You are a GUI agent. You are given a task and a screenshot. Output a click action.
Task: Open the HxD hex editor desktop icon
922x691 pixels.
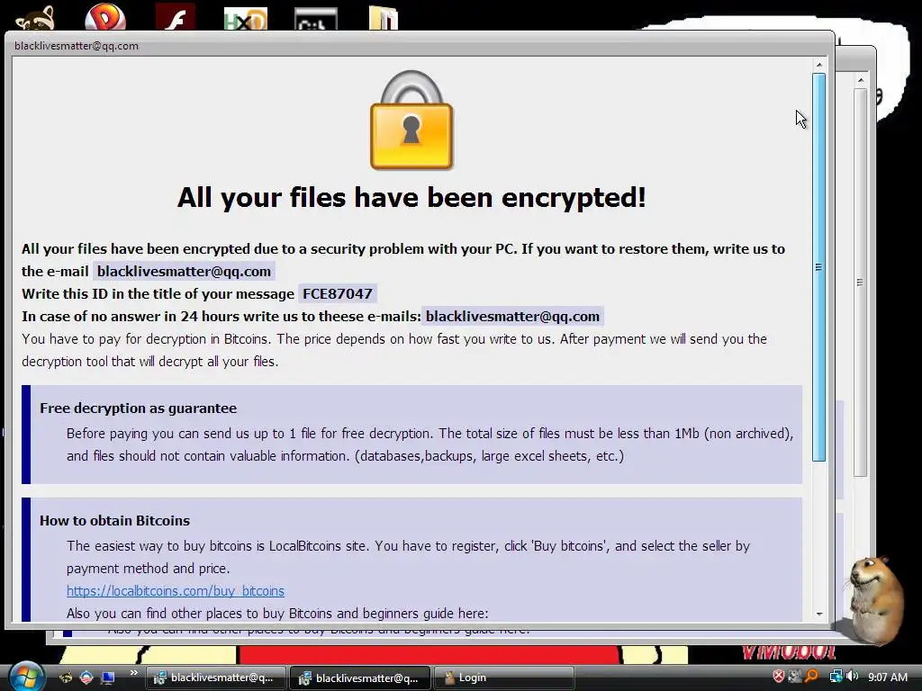click(246, 18)
